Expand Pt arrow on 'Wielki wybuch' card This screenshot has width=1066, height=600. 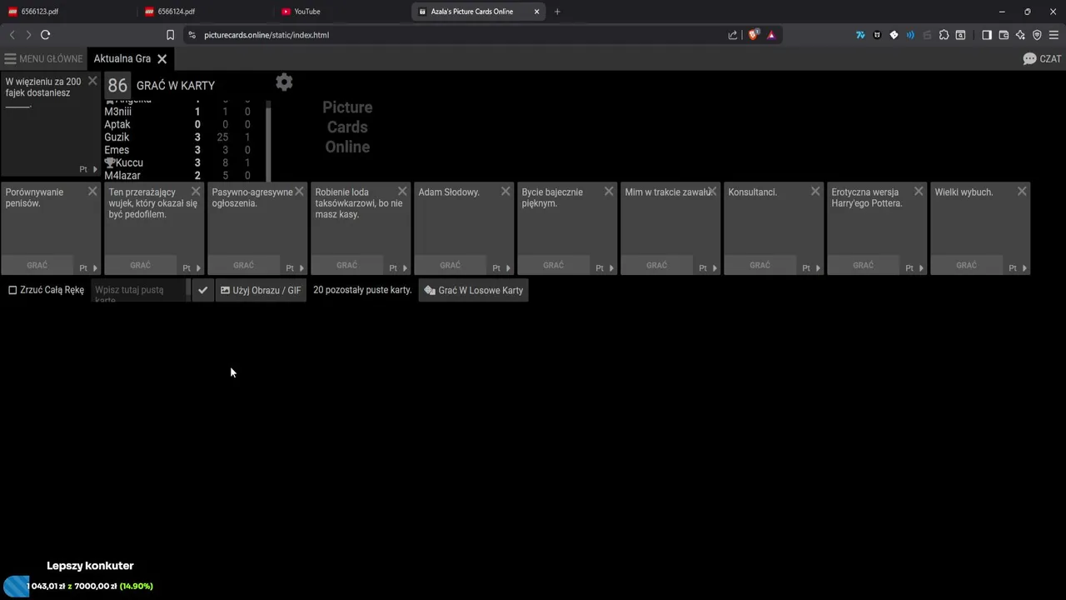coord(1024,268)
